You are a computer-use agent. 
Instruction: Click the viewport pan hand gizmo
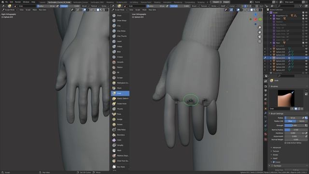(x=260, y=32)
